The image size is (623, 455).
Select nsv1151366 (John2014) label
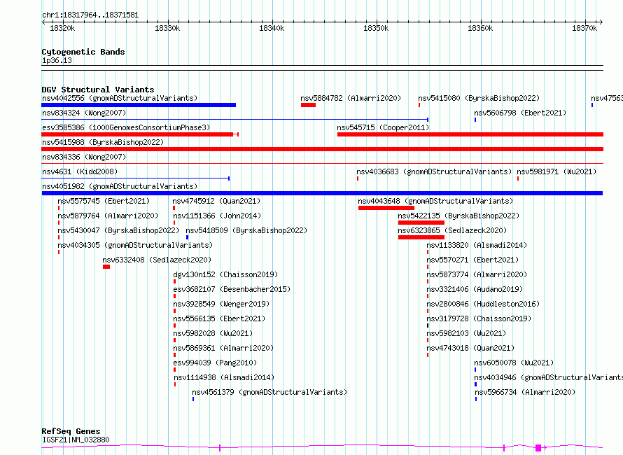coord(217,216)
